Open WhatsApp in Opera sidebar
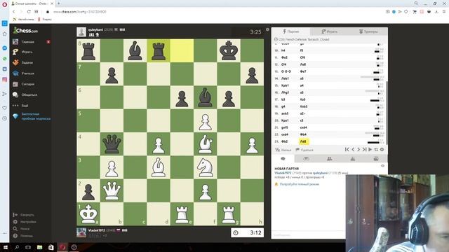Screen dimensions: 449x252 point(5,59)
